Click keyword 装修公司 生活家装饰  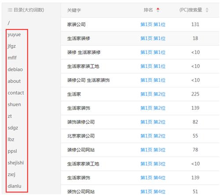[88, 80]
